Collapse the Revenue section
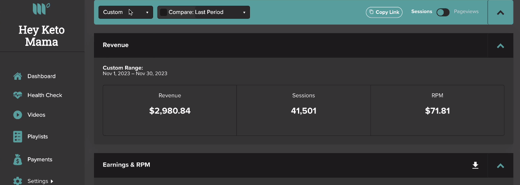The width and height of the screenshot is (520, 185). pos(500,45)
